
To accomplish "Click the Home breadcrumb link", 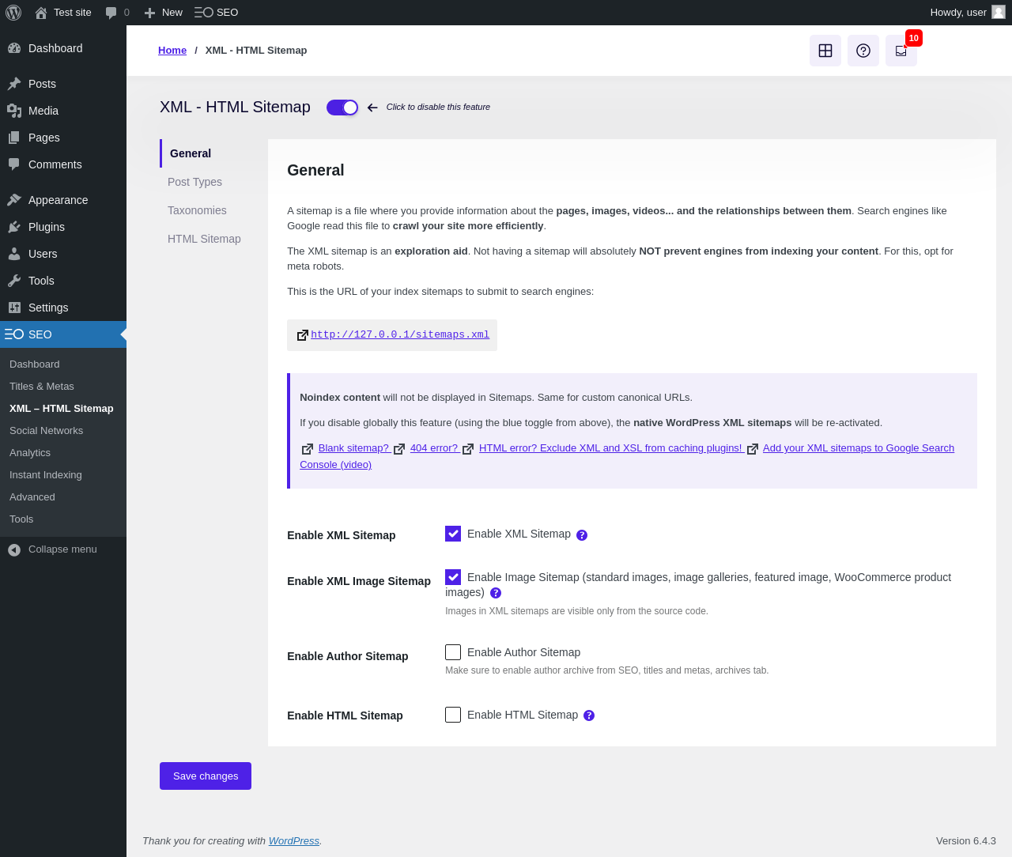I will tap(172, 51).
